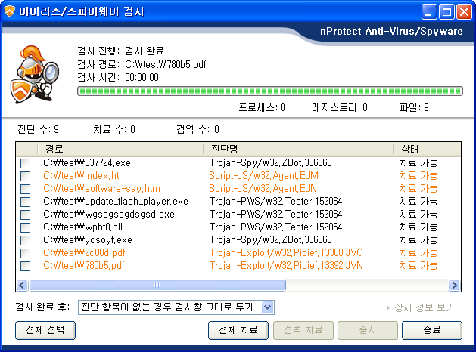Viewport: 476px width, 352px height.
Task: Check the box for C:\test\index.htm
Action: click(25, 176)
